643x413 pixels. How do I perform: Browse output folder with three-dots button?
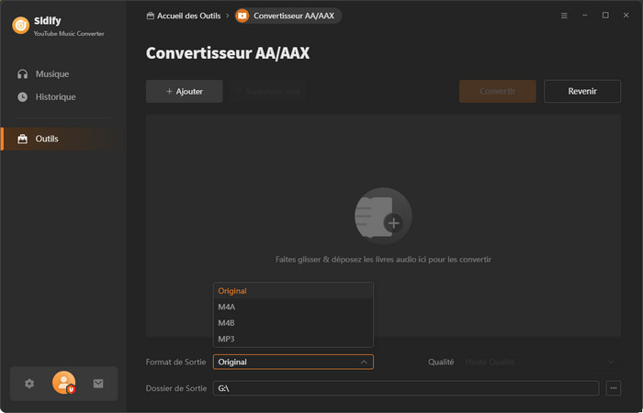(614, 388)
